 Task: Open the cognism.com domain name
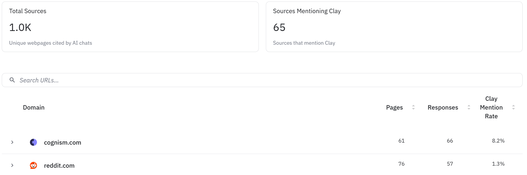click(63, 143)
